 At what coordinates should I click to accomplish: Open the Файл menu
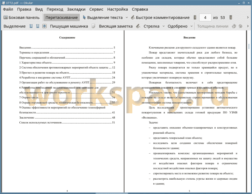[x=8, y=9]
